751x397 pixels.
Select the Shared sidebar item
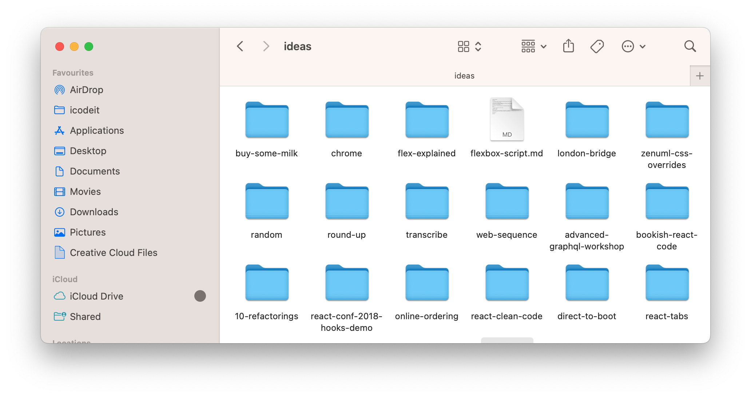(85, 317)
